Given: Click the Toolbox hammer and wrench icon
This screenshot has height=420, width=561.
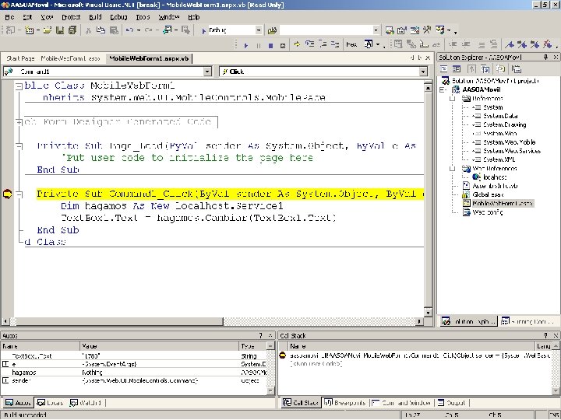Looking at the screenshot, I should 427,30.
